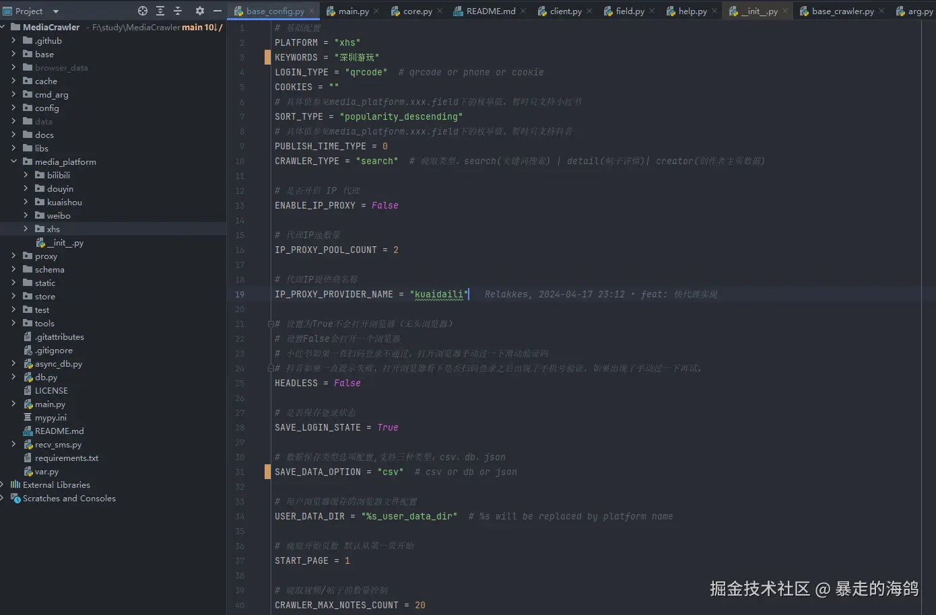
Task: Hide the Project panel with minus icon
Action: (x=217, y=11)
